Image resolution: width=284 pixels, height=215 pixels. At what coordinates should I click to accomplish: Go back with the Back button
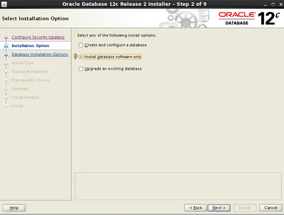pyautogui.click(x=196, y=208)
